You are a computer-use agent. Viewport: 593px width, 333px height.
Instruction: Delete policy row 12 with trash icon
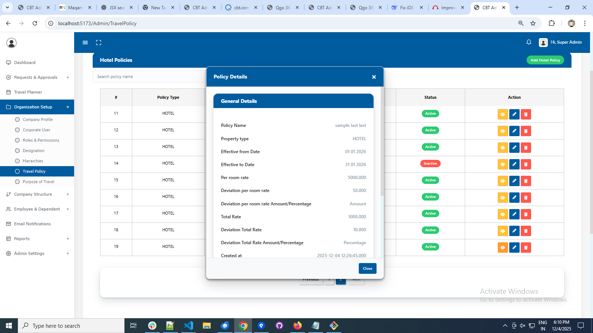[x=526, y=131]
